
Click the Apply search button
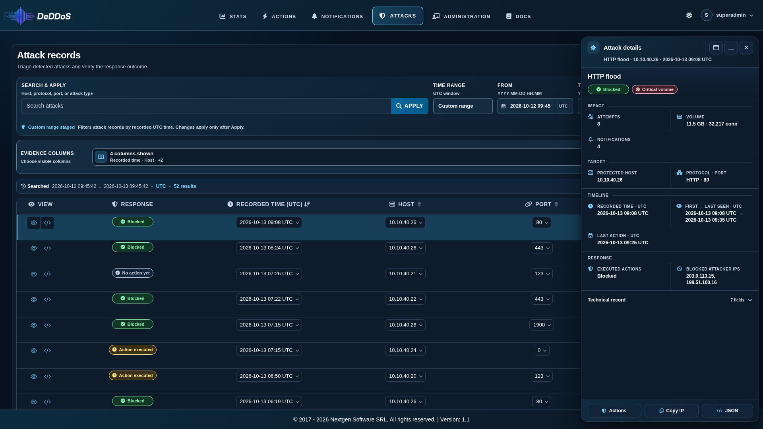click(x=410, y=106)
